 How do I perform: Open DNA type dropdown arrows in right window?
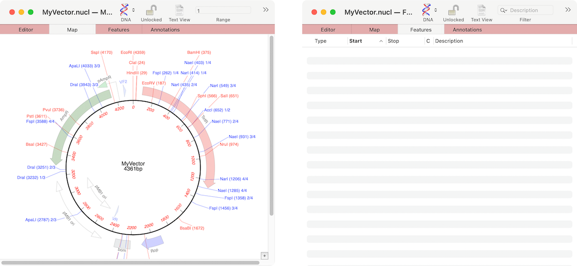[436, 10]
